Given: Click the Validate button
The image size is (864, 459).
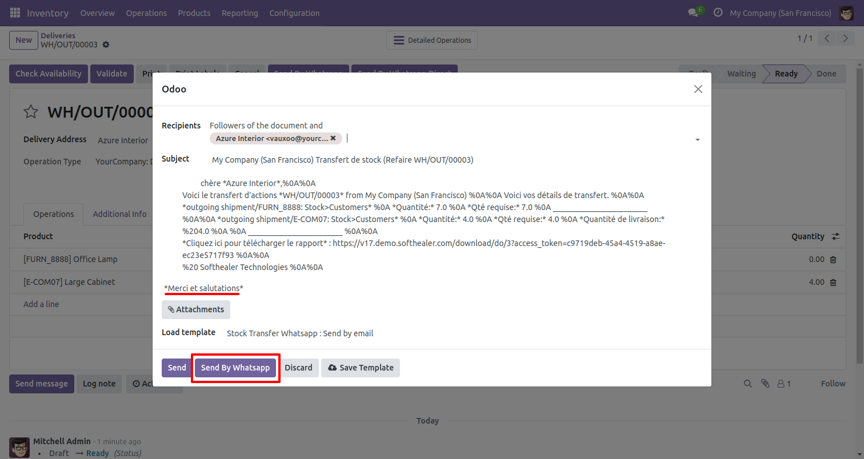Looking at the screenshot, I should click(112, 74).
